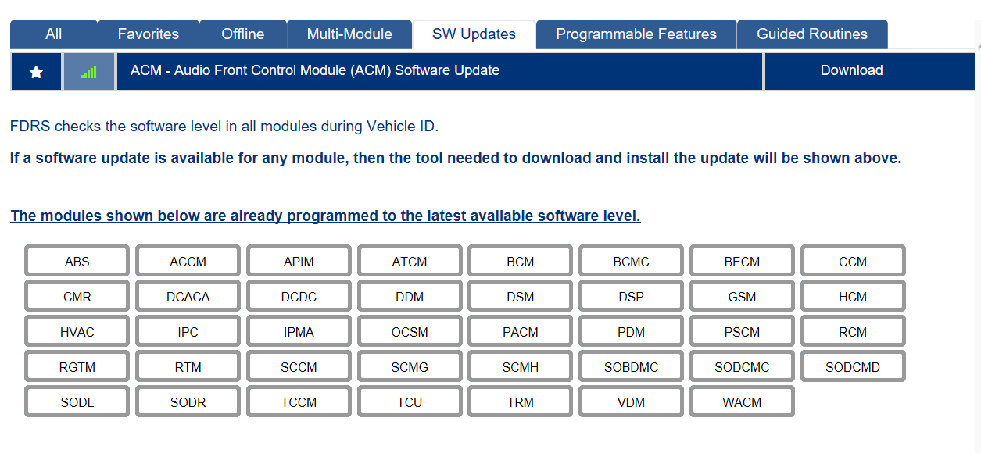
Task: Go to the Multi-Module tab
Action: 349,34
